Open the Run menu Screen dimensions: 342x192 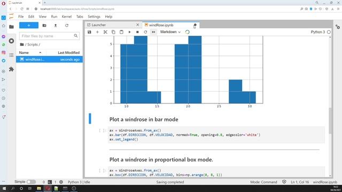pyautogui.click(x=54, y=17)
